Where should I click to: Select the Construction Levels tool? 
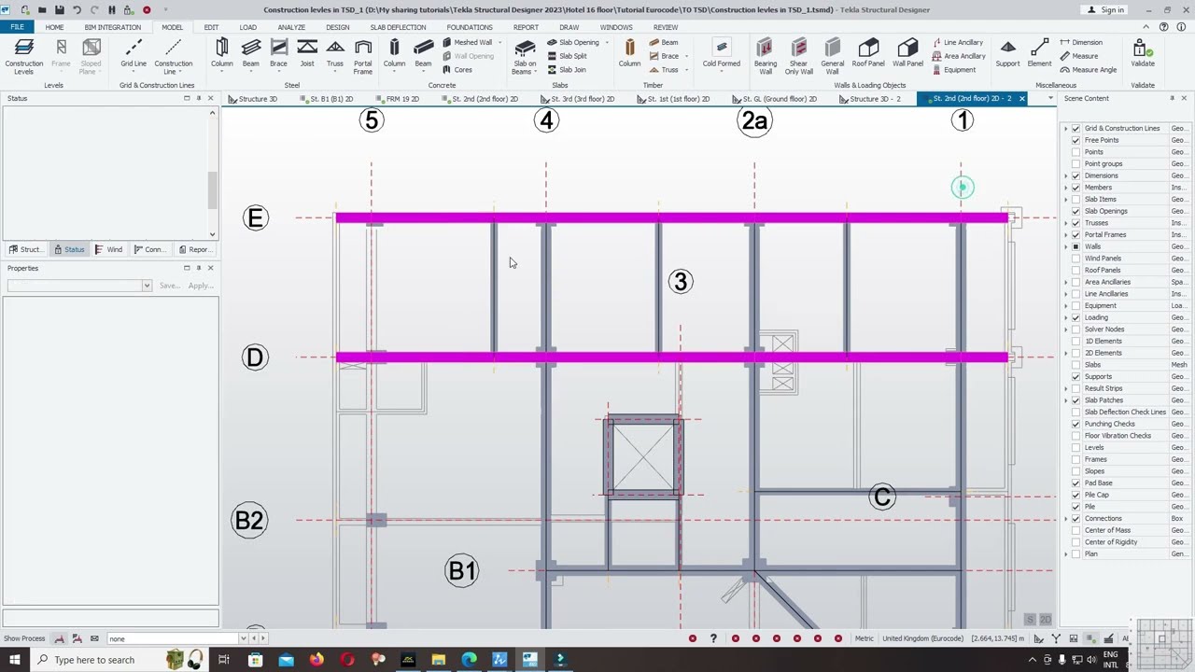point(24,57)
